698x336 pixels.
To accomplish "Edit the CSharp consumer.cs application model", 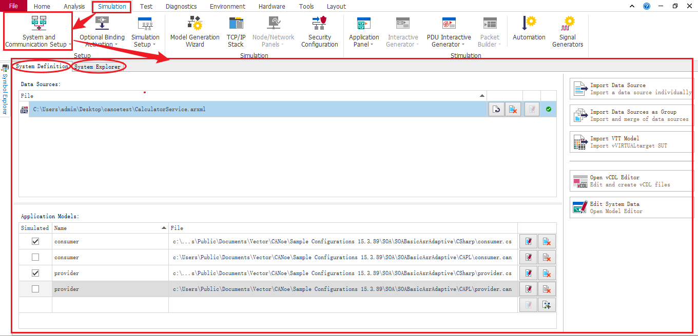I will click(528, 241).
